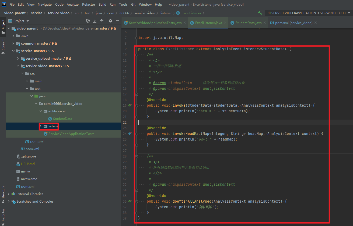Expand the main folder

pos(27,81)
